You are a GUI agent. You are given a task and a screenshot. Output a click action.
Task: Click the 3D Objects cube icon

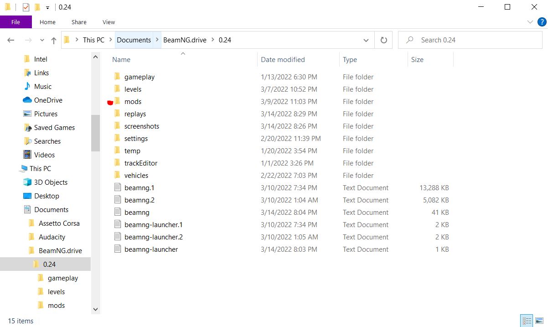27,182
